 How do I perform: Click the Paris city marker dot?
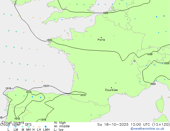tap(101, 37)
